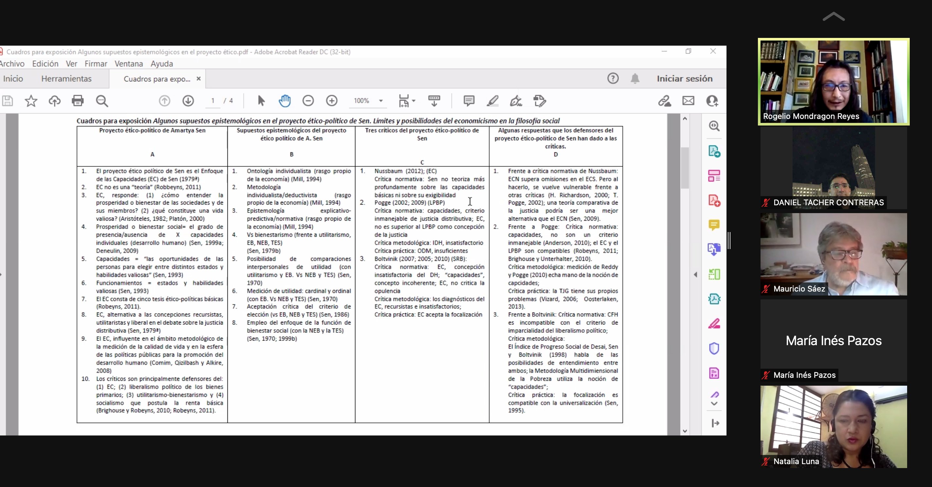Open Edición menu
The image size is (932, 487).
pos(45,64)
